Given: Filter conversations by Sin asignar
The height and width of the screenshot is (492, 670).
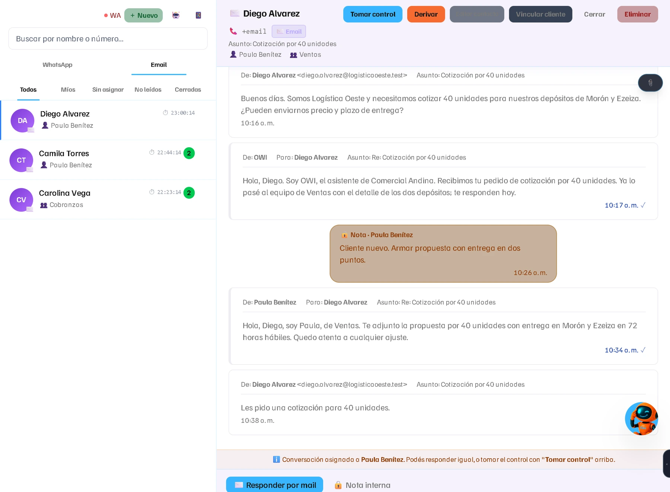Looking at the screenshot, I should (x=108, y=90).
